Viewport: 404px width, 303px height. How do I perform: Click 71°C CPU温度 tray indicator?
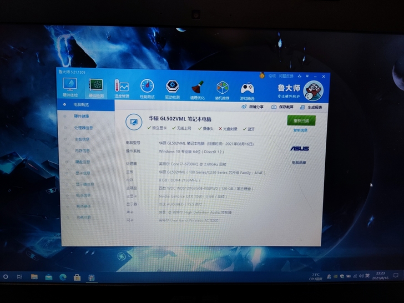click(316, 277)
